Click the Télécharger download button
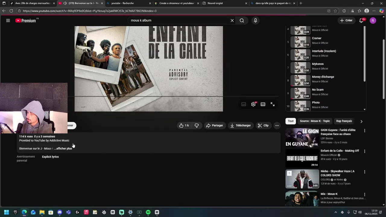Screen dimensions: 386x217 (x=241, y=125)
